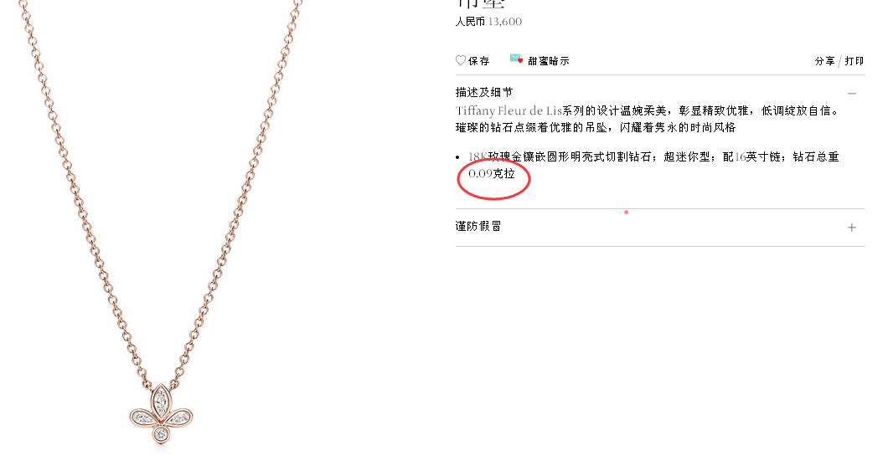Expand the section with the plus icon
Image resolution: width=888 pixels, height=466 pixels.
pos(852,228)
